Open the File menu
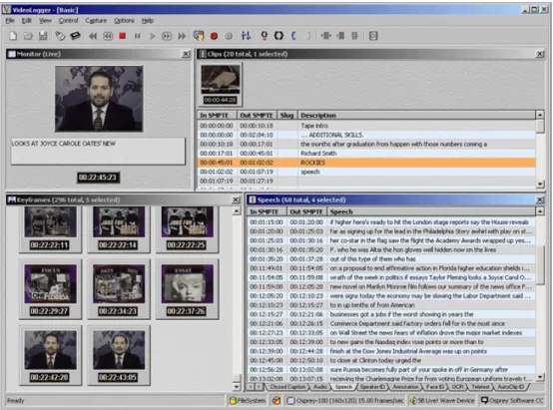 coord(10,20)
